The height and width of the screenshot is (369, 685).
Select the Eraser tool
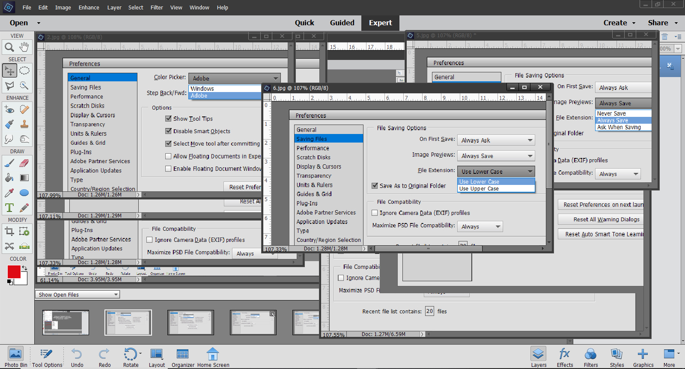coord(24,163)
